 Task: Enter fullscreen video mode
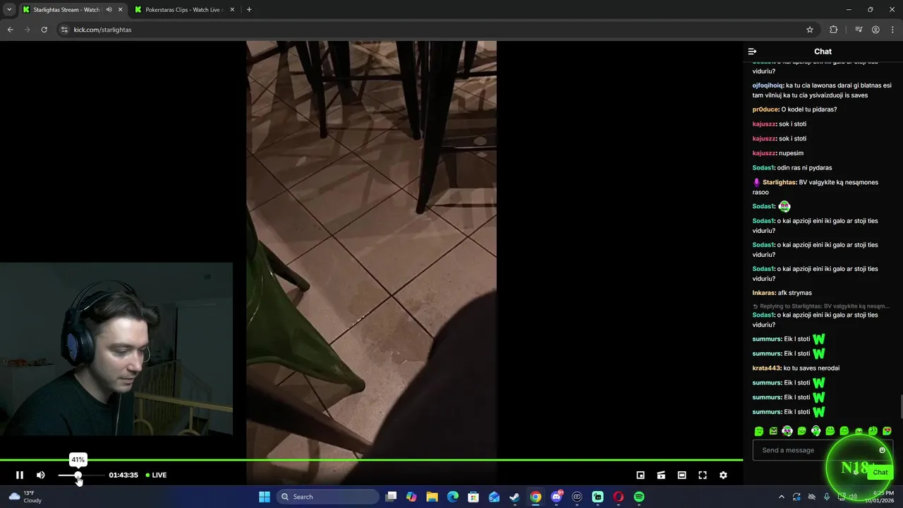coord(703,475)
